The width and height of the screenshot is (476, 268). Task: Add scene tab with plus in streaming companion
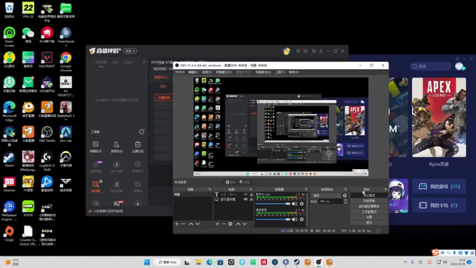[x=144, y=63]
